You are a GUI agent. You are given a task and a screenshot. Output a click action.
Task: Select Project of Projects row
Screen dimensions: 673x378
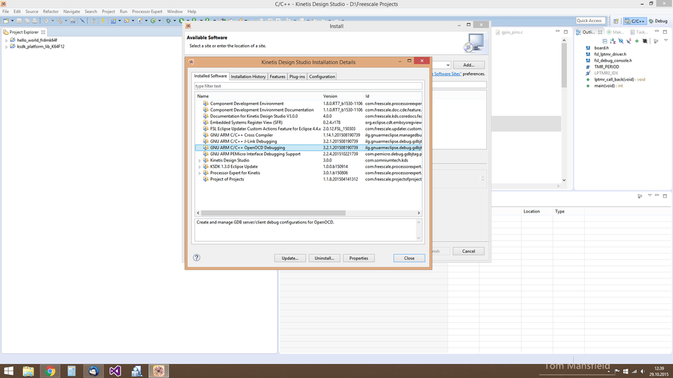point(308,179)
